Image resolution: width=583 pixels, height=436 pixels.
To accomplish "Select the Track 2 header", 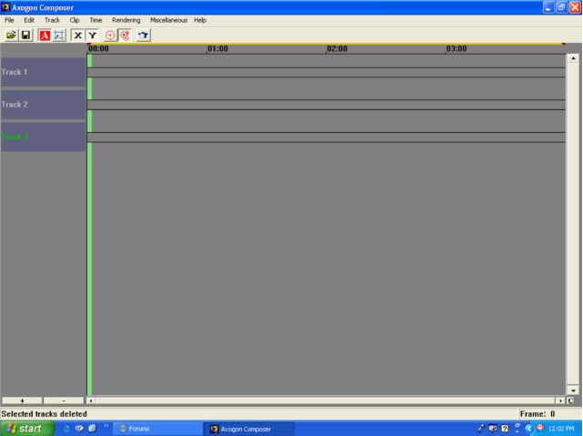I will [x=43, y=105].
